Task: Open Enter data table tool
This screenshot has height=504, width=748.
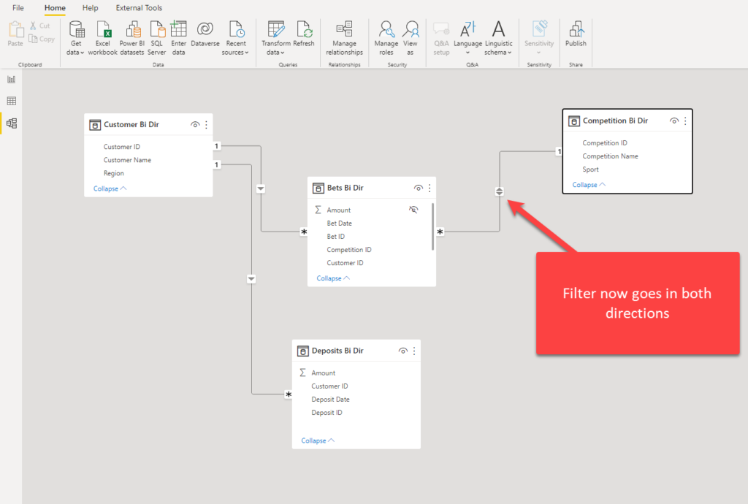Action: tap(178, 39)
